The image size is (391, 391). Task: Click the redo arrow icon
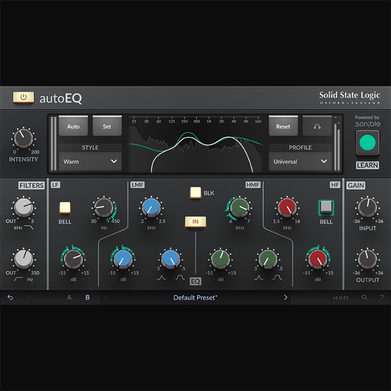click(x=29, y=297)
